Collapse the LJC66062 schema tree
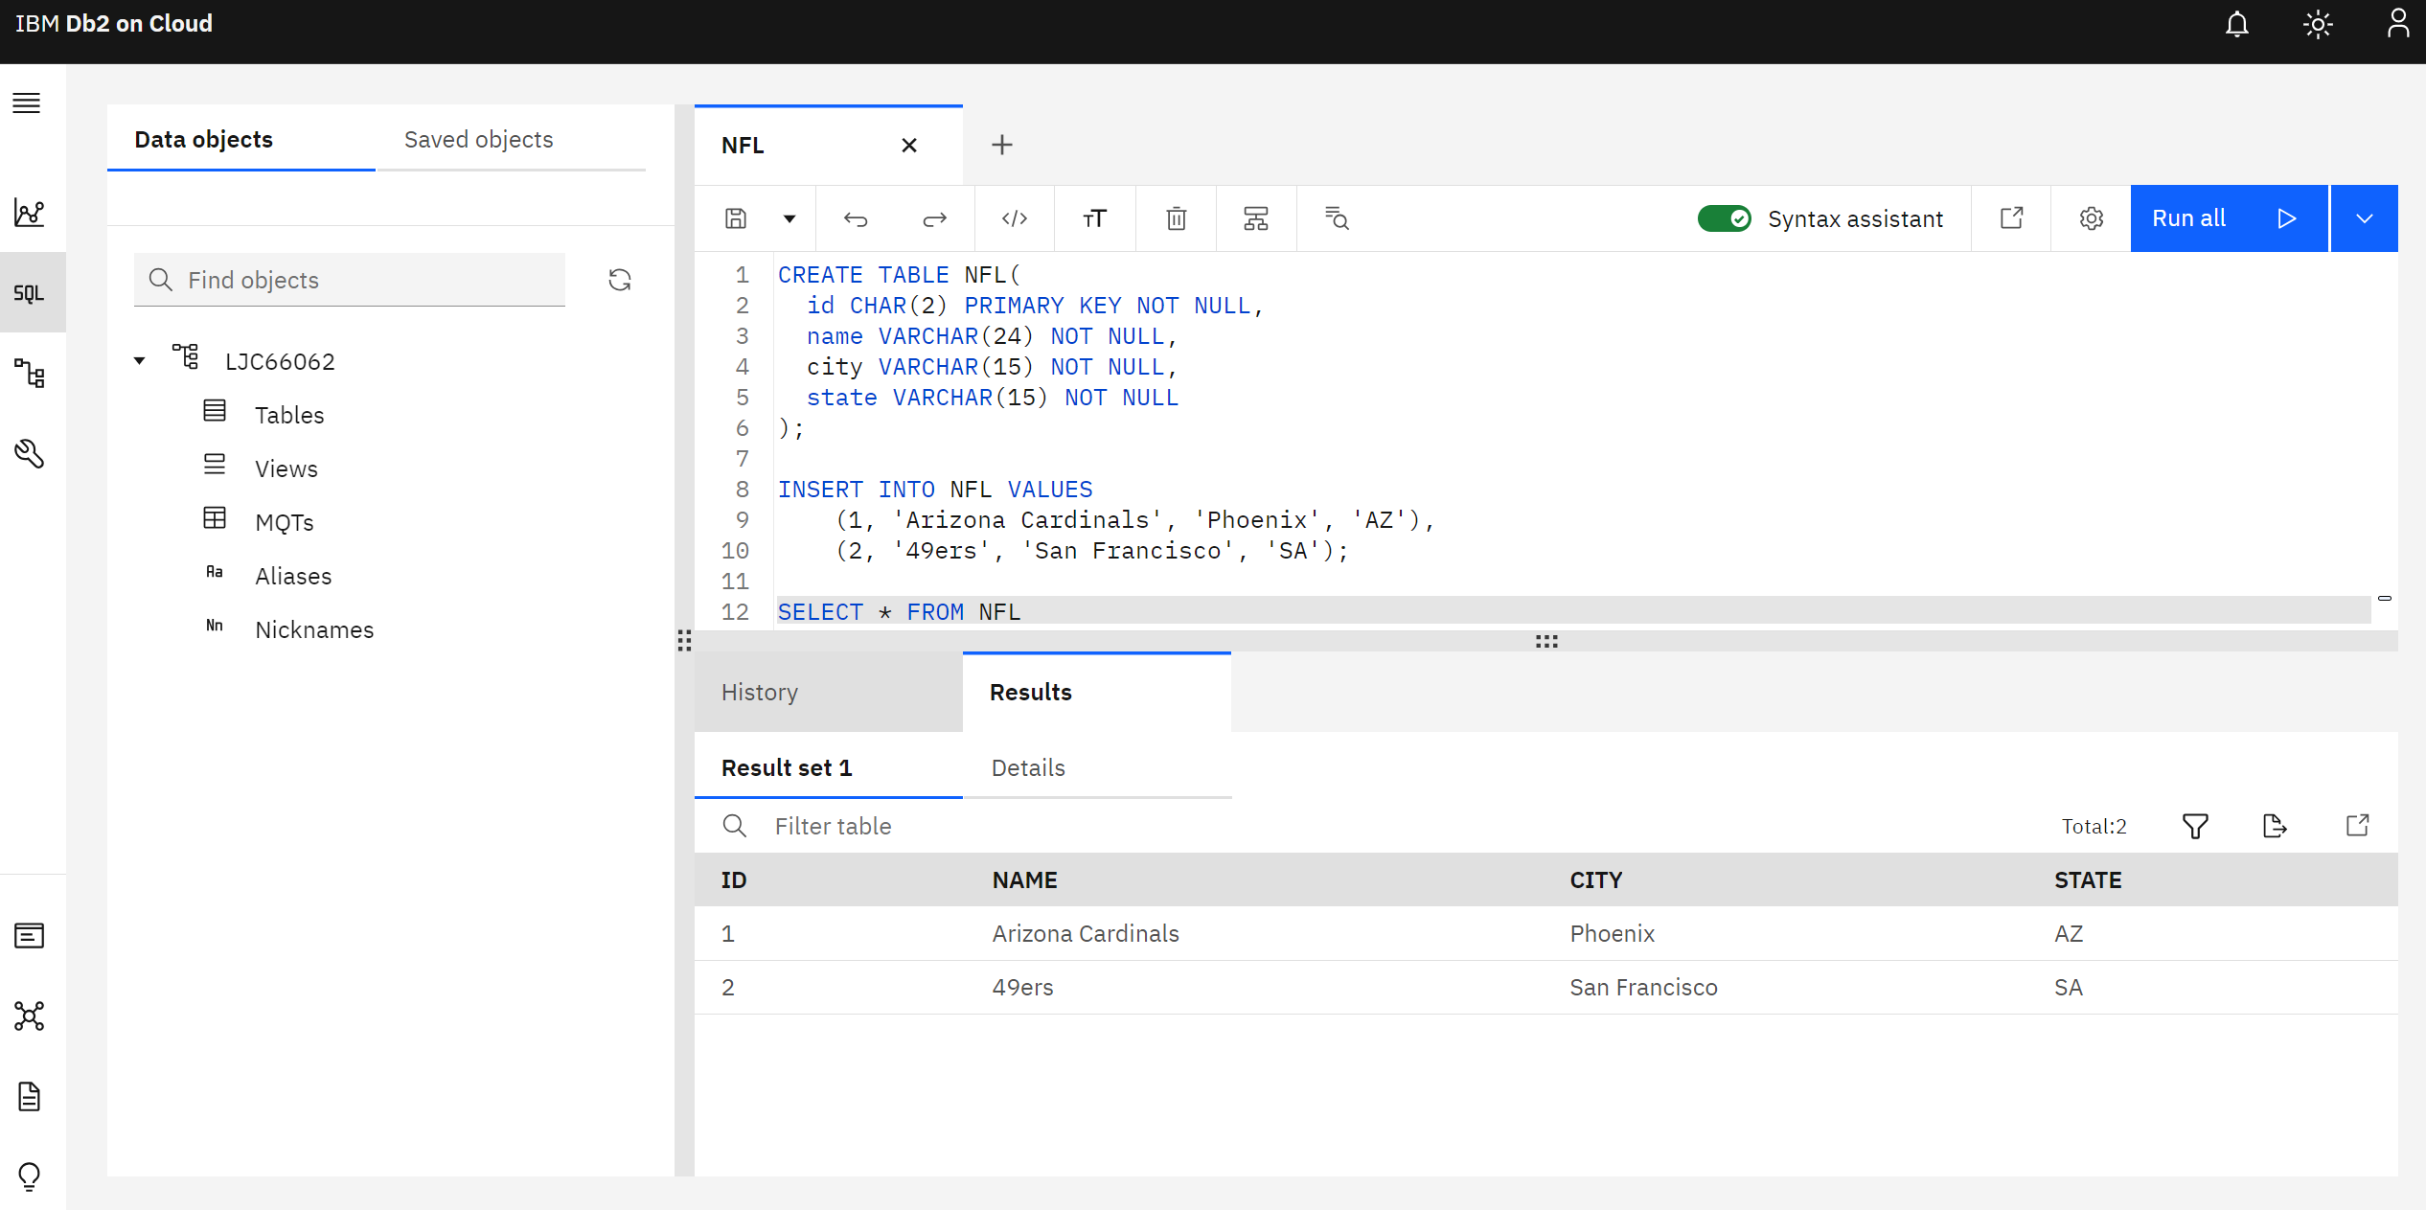The width and height of the screenshot is (2426, 1210). [140, 361]
